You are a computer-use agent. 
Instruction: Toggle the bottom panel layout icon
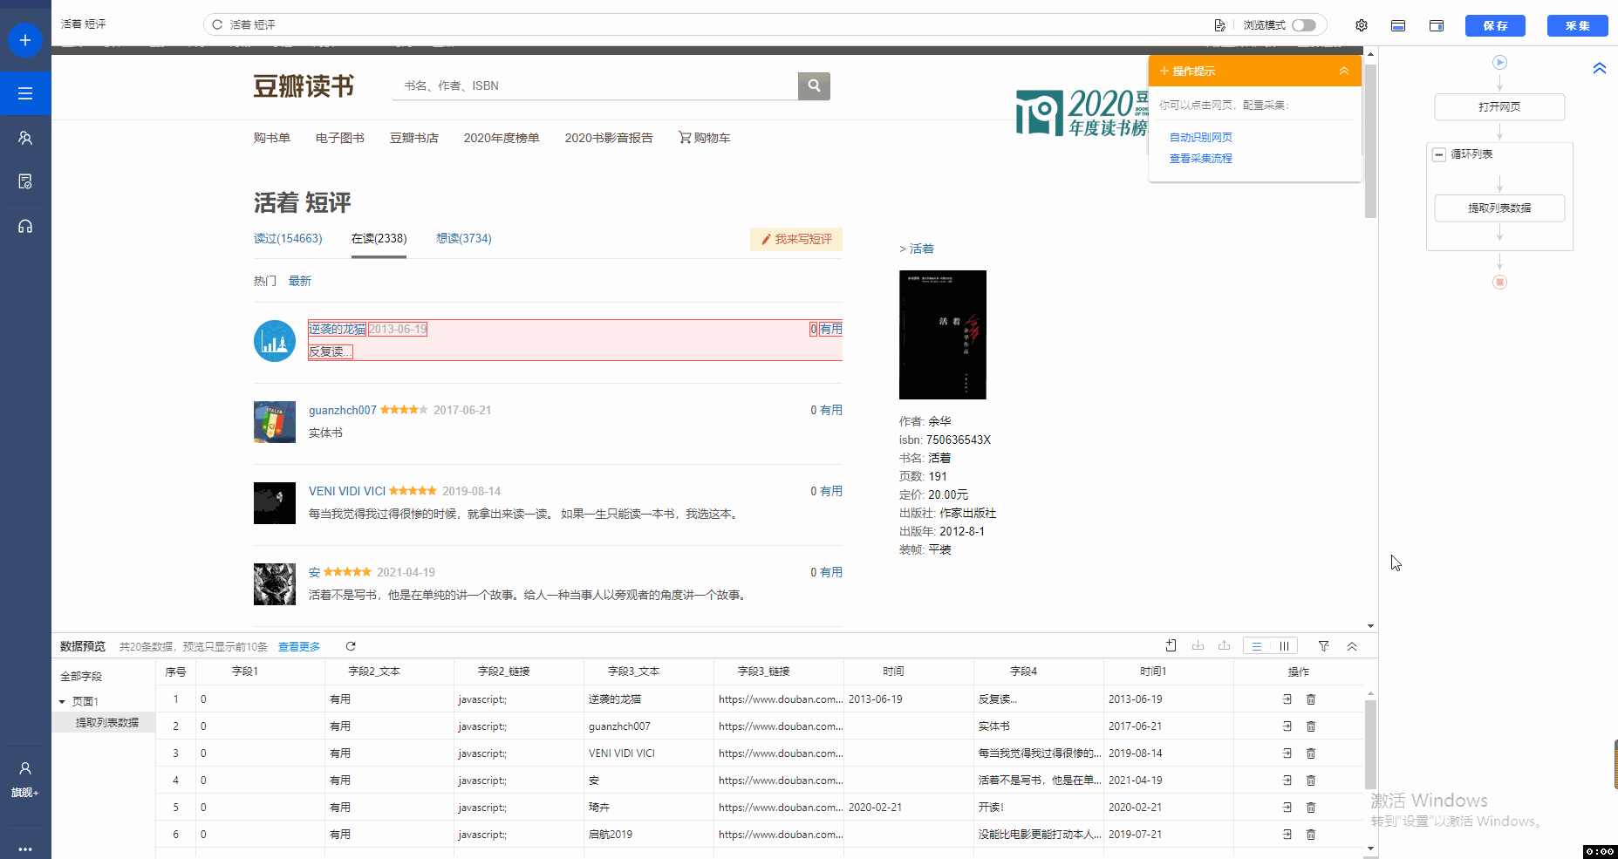(1398, 25)
